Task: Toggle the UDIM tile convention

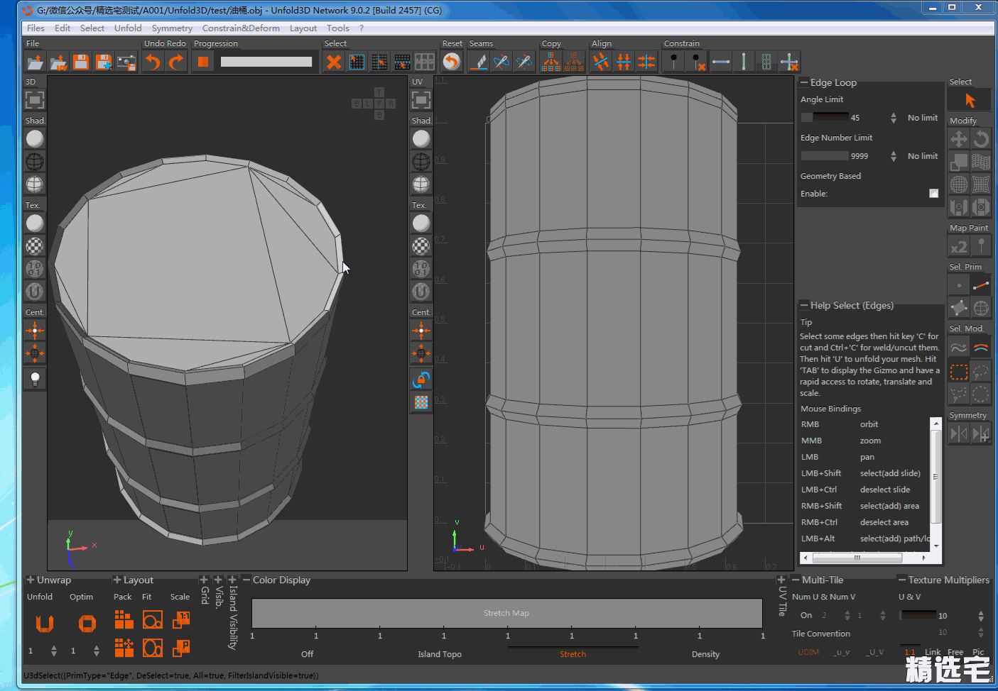Action: point(808,652)
